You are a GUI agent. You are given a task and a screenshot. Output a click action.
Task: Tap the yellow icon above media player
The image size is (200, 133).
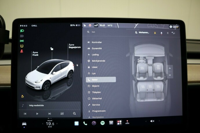(22, 97)
